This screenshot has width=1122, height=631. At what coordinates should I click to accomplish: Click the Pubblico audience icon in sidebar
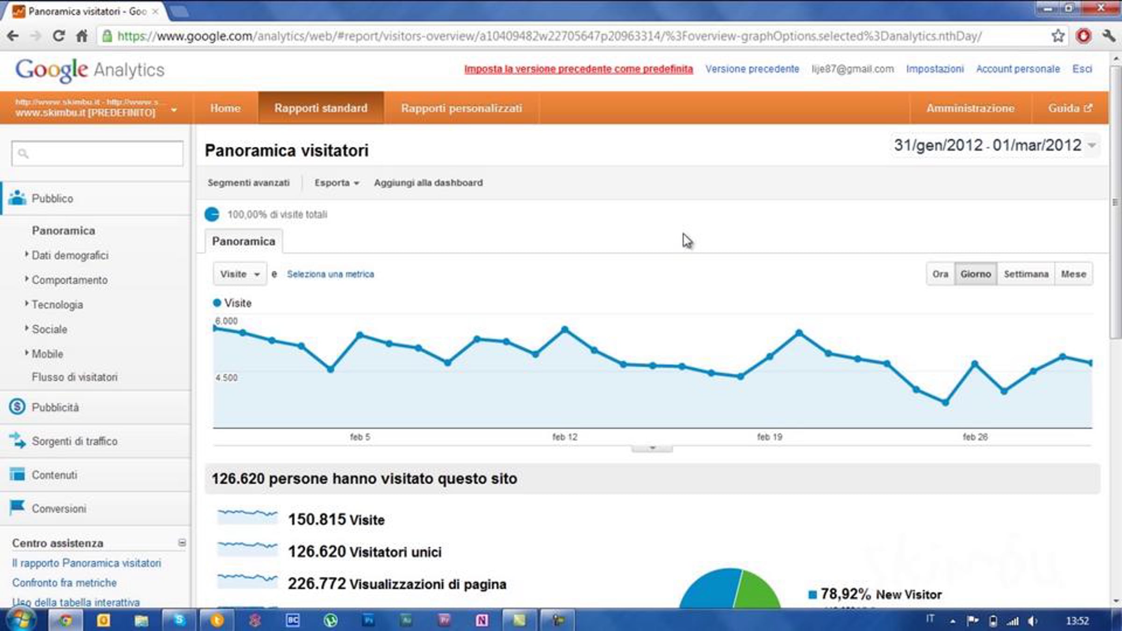17,198
